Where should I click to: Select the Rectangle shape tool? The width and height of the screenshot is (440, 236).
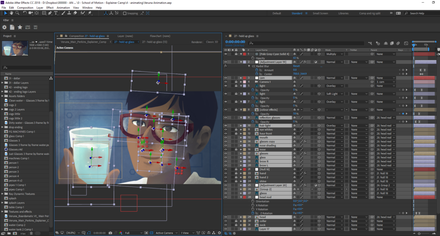(x=44, y=13)
